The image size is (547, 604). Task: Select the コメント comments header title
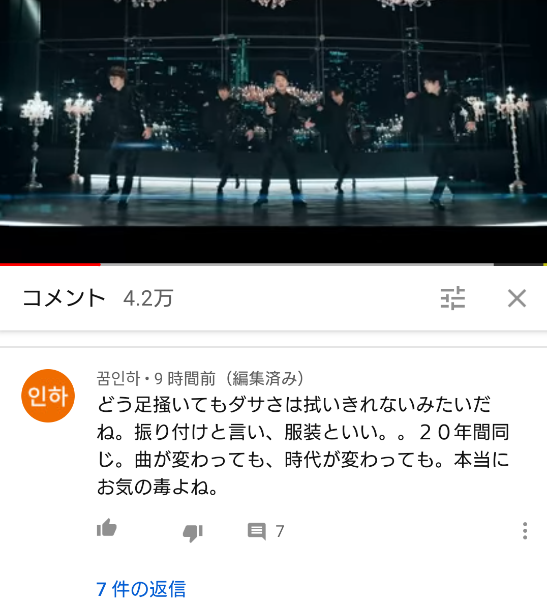point(64,298)
